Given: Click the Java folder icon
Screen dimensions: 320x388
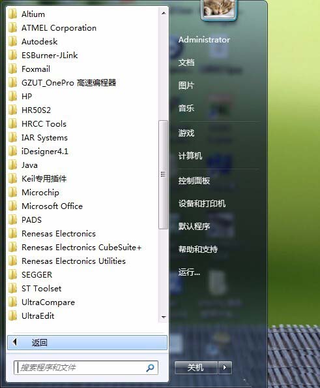Looking at the screenshot, I should [12, 165].
